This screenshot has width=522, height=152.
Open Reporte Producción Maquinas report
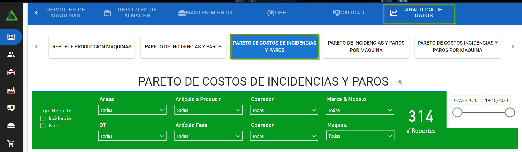tap(92, 47)
